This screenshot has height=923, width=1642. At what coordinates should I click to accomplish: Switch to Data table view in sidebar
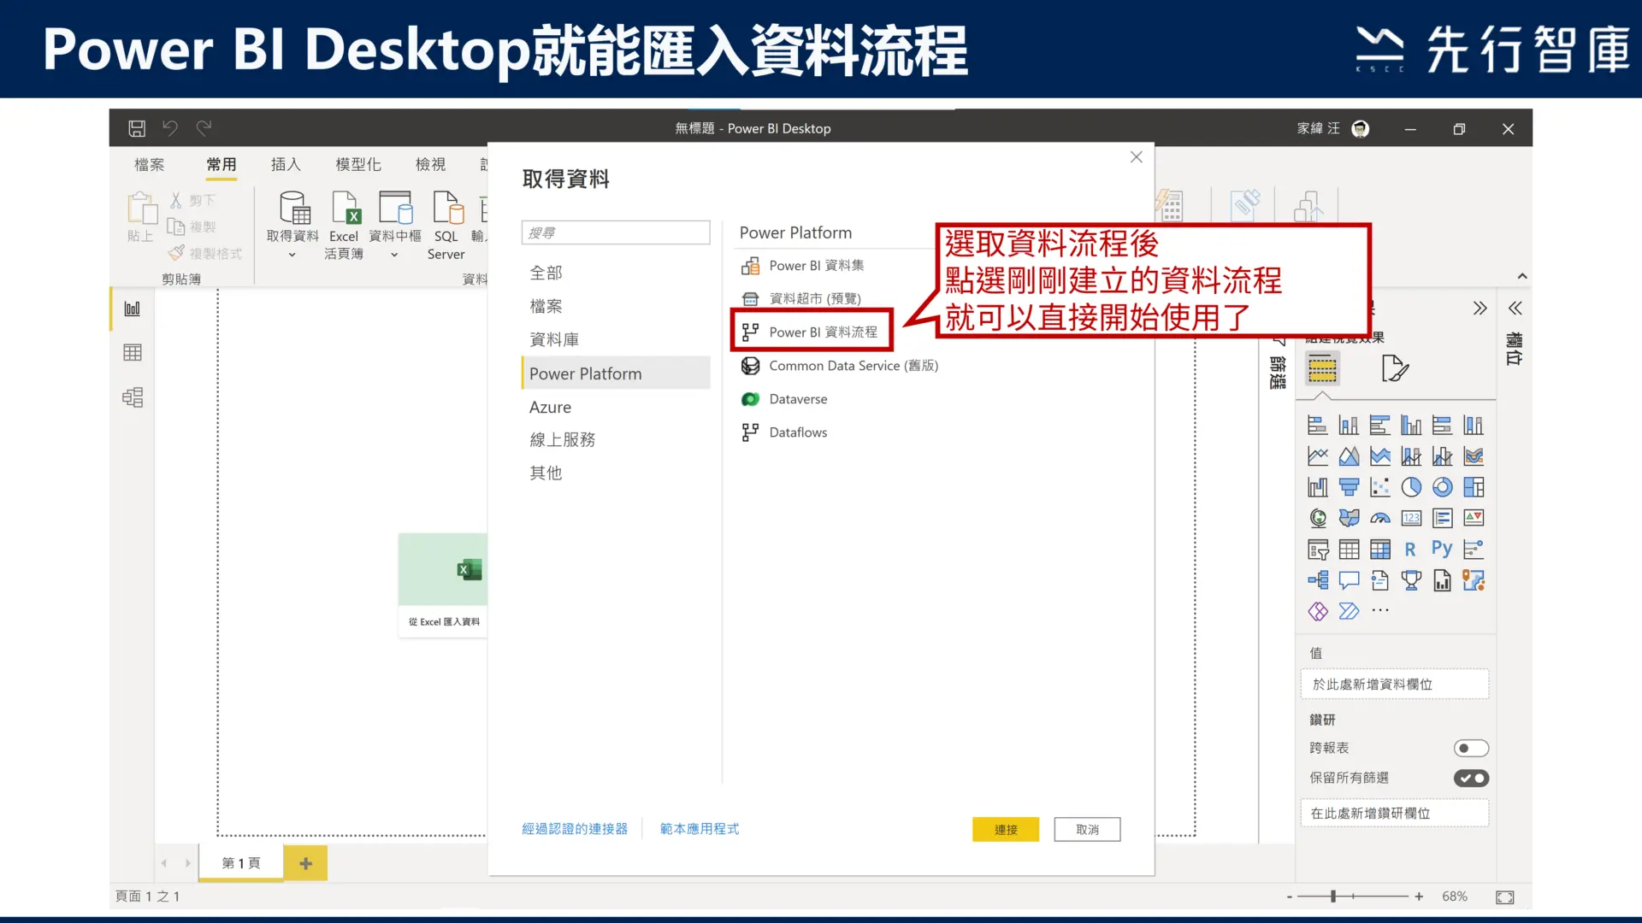pyautogui.click(x=133, y=352)
